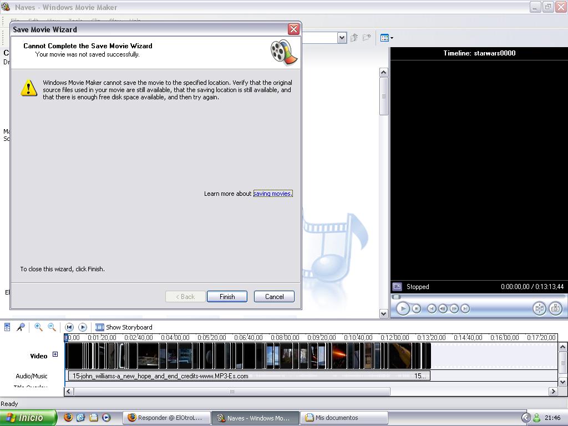Image resolution: width=568 pixels, height=426 pixels.
Task: Click Show Storyboard
Action: tap(124, 327)
